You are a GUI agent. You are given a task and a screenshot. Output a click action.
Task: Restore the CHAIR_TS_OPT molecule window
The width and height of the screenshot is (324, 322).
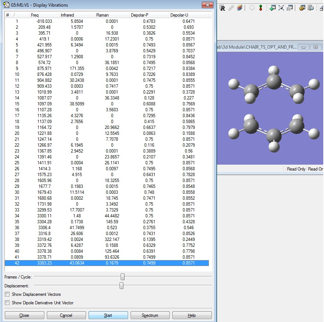(x=316, y=47)
